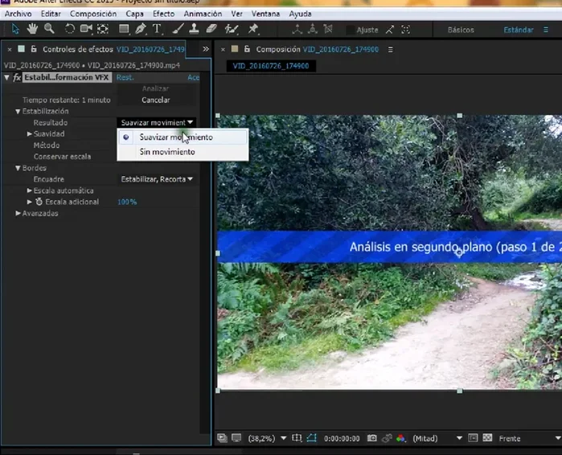Click the Puppet Pin tool
The image size is (562, 455).
coord(253,29)
